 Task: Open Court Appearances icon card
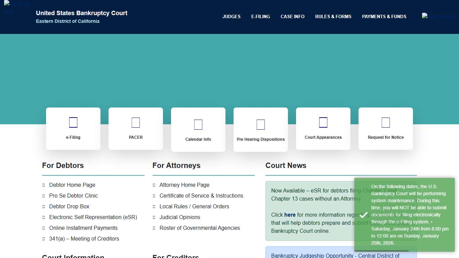pos(323,123)
